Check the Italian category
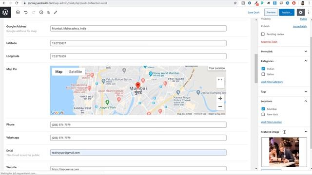This screenshot has width=312, height=175. (263, 74)
